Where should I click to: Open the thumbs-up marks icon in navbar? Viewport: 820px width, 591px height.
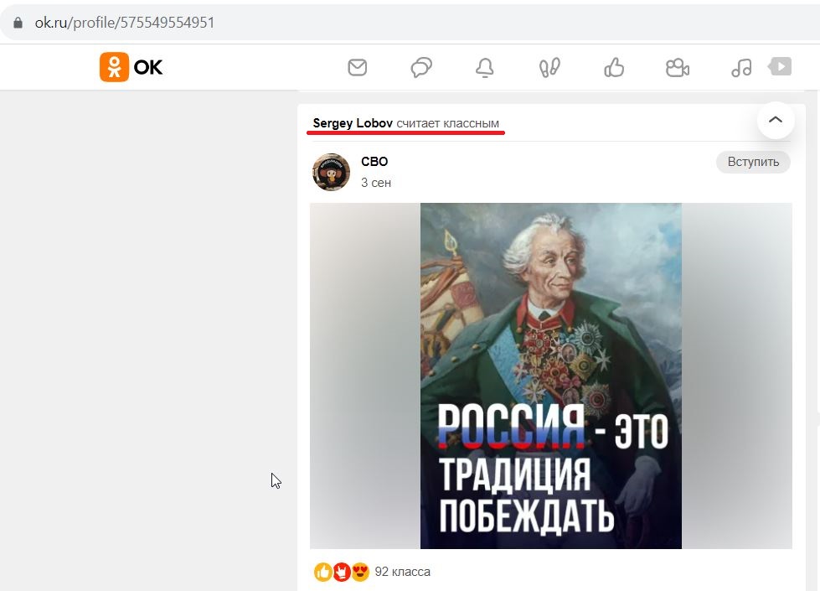point(614,68)
